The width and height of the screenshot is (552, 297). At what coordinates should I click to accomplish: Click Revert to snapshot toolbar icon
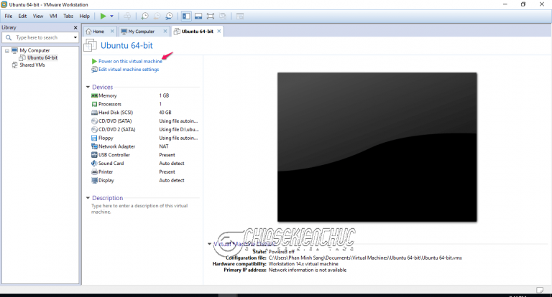157,16
